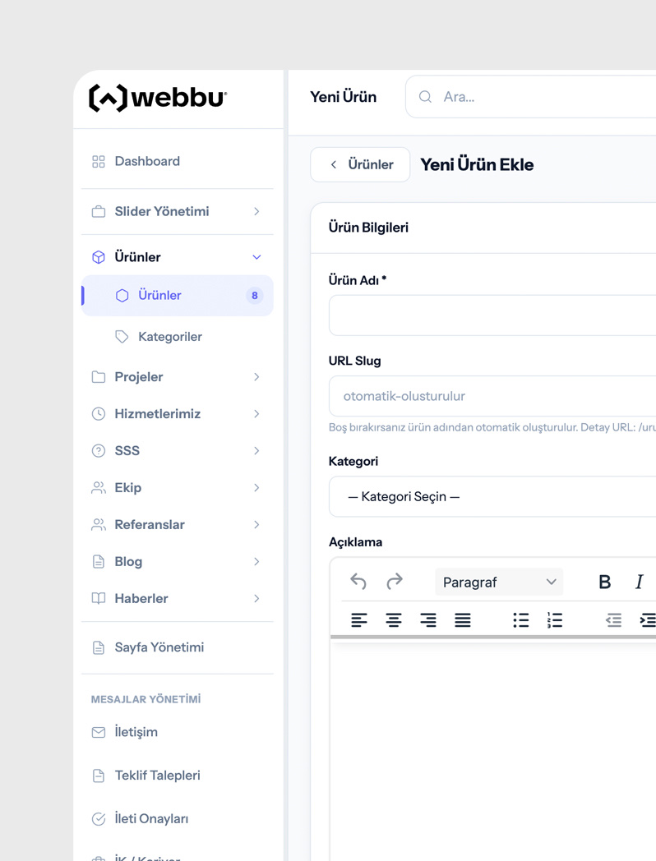This screenshot has height=861, width=656.
Task: Decrease indent in the editor
Action: 613,620
